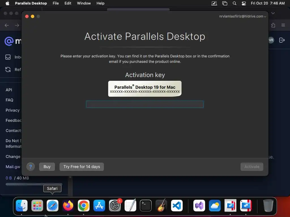This screenshot has width=290, height=217.
Task: Click Refresh in the mail sidebar
Action: point(13,70)
